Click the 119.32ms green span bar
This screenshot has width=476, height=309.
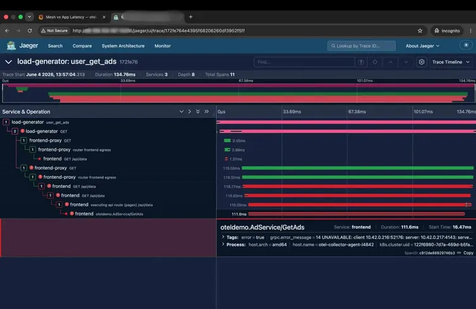point(358,177)
